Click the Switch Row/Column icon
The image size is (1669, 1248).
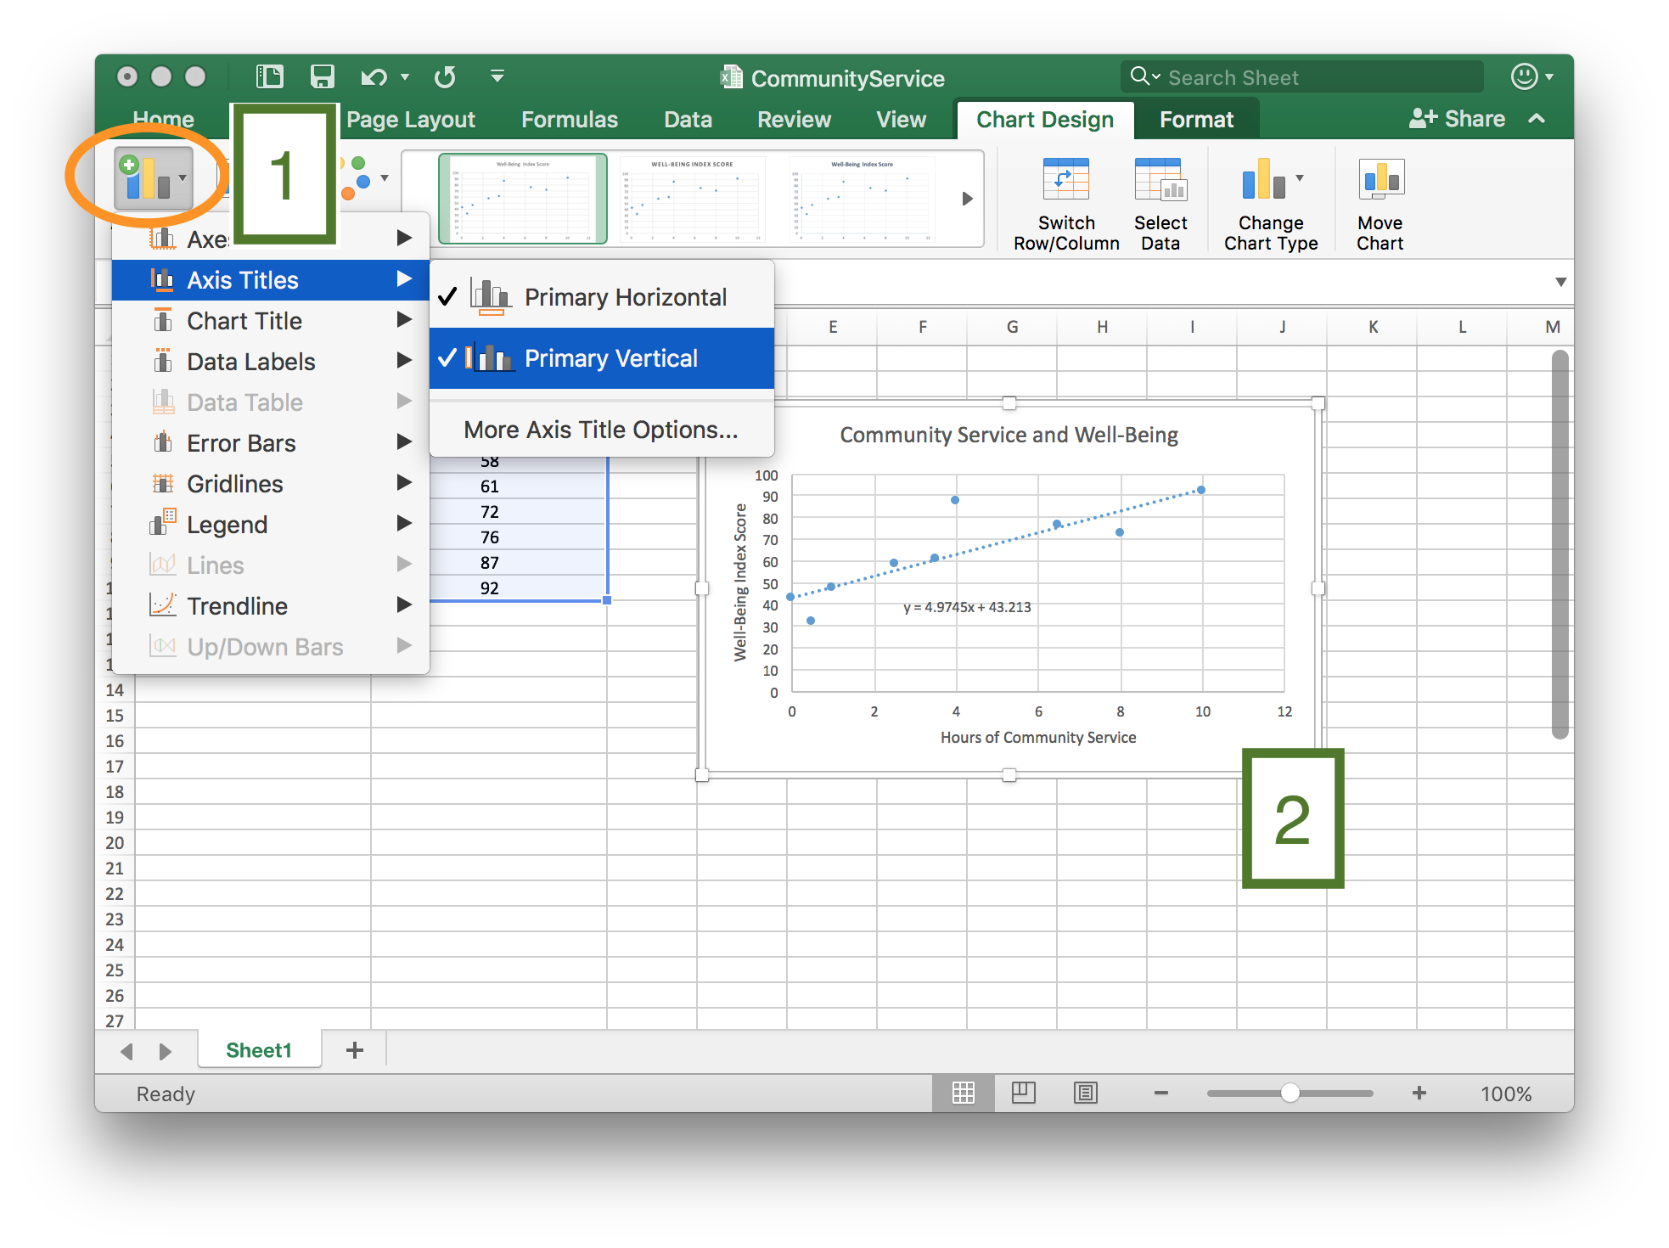1065,180
